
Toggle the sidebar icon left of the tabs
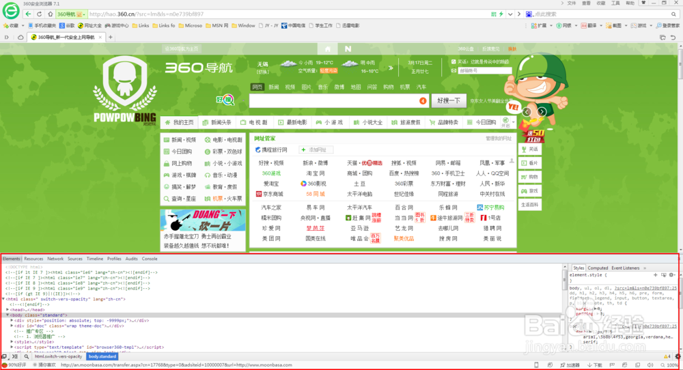pyautogui.click(x=7, y=38)
